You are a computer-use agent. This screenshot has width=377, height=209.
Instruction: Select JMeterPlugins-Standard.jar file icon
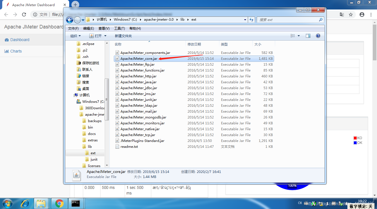117,141
